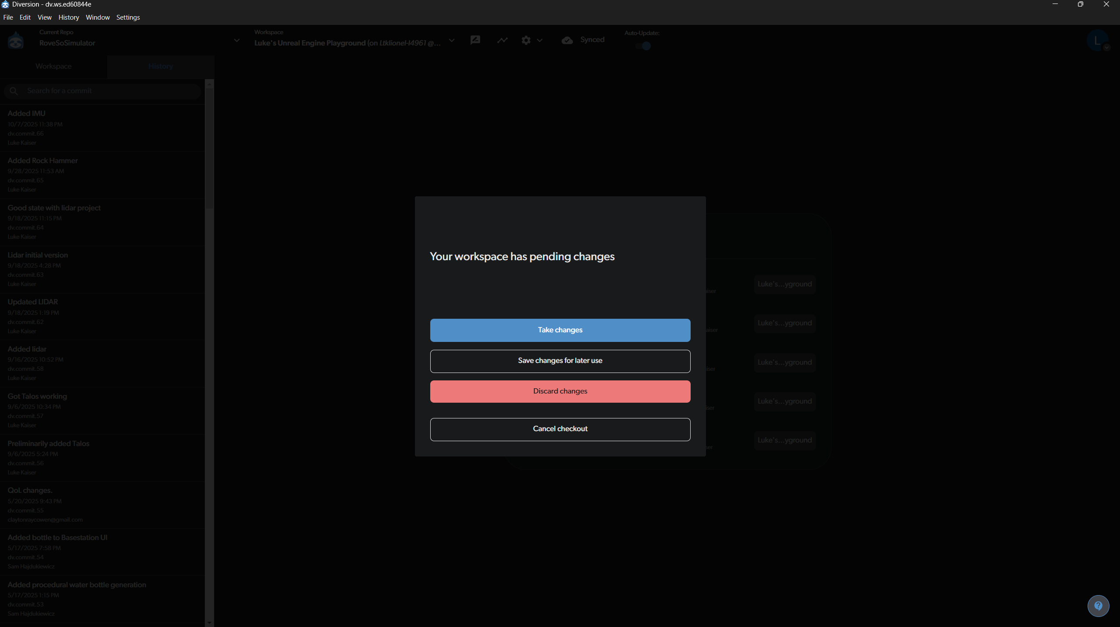Screen dimensions: 1120x627
Task: Open the user avatar marked L
Action: click(1097, 40)
